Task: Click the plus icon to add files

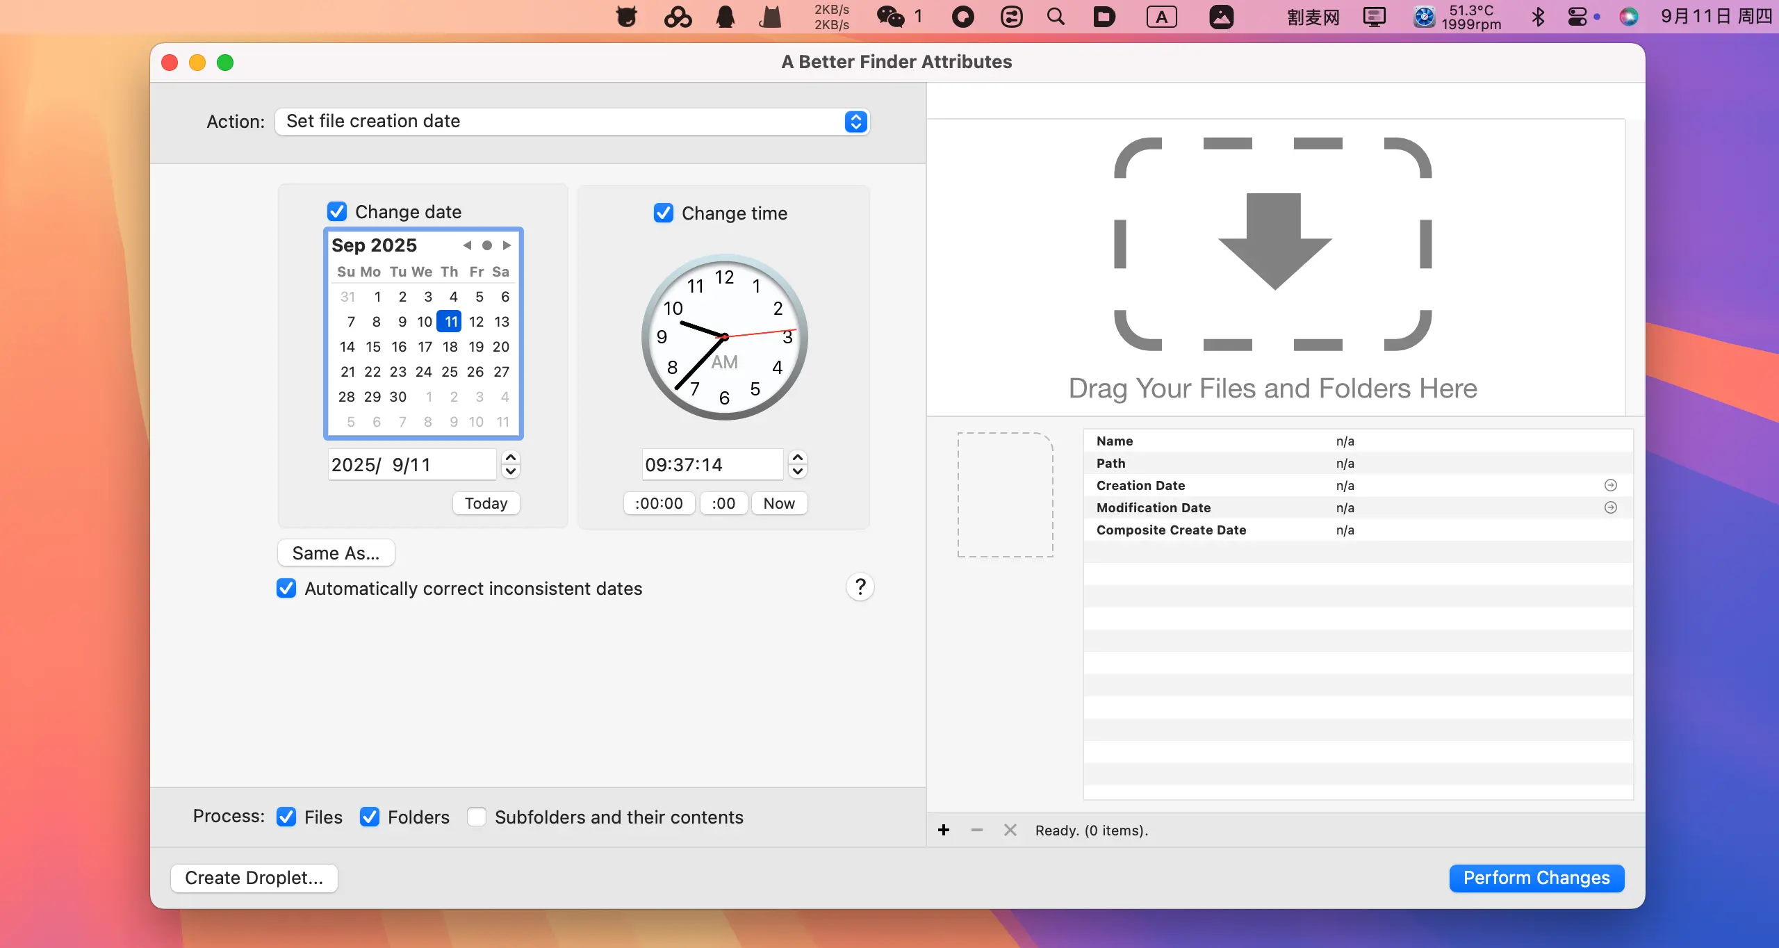Action: click(x=944, y=830)
